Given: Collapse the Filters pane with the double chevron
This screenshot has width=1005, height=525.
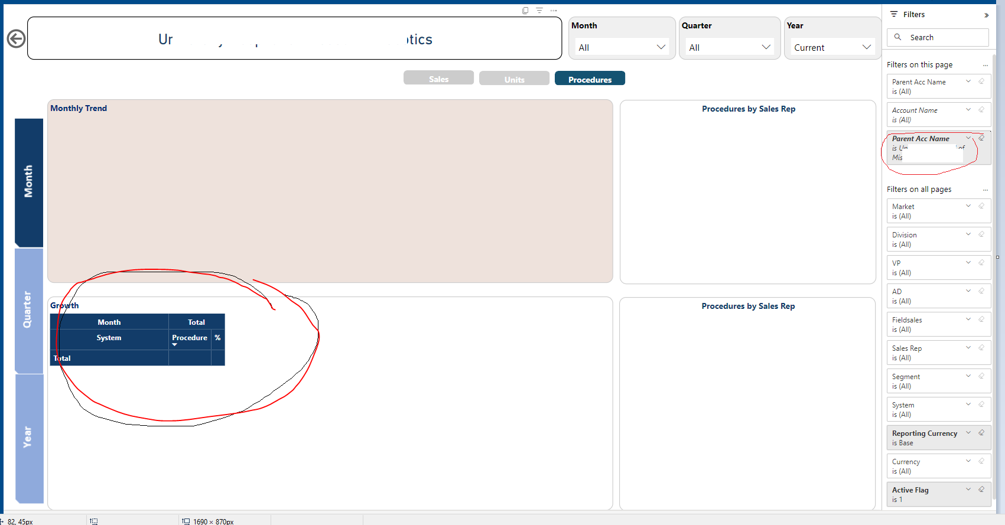Looking at the screenshot, I should [x=986, y=15].
